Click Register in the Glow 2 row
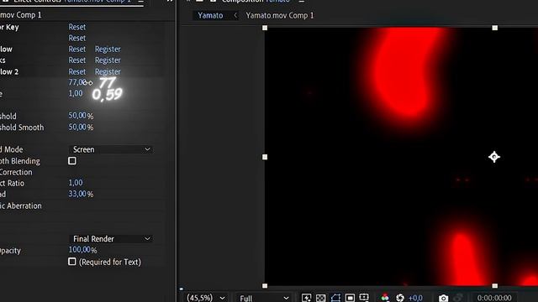Viewport: 538px width, 302px height. point(108,72)
